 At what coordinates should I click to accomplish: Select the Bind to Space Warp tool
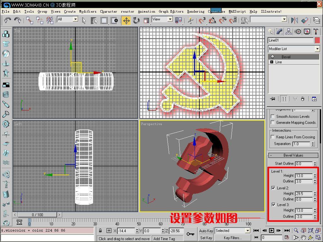50,20
